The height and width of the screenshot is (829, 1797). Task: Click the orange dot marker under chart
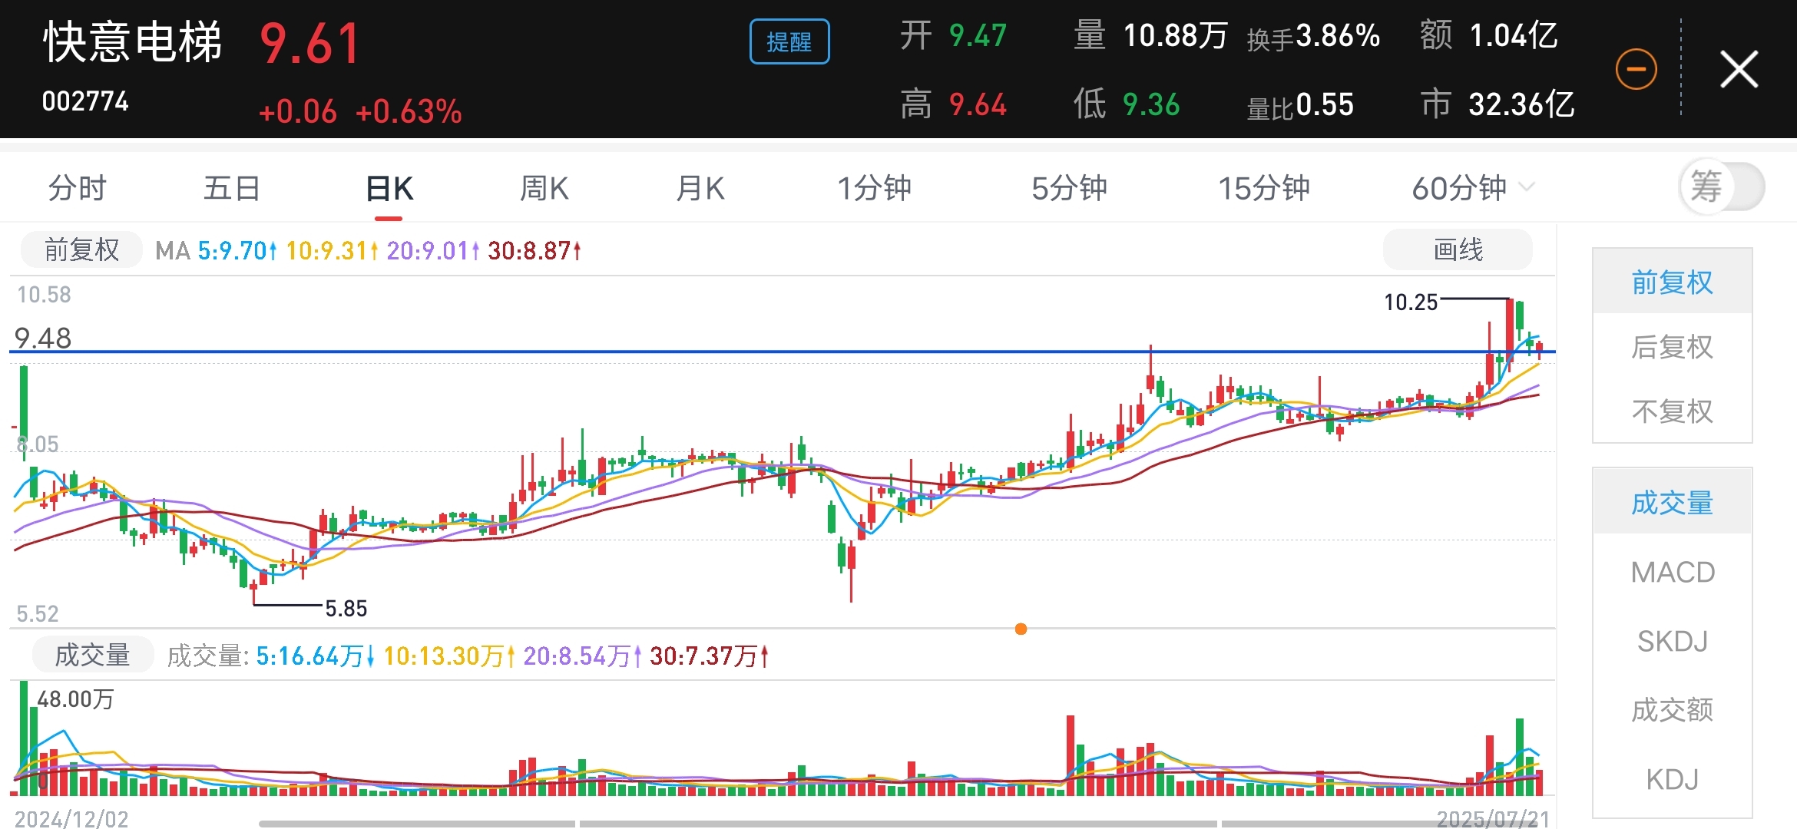pyautogui.click(x=1021, y=629)
